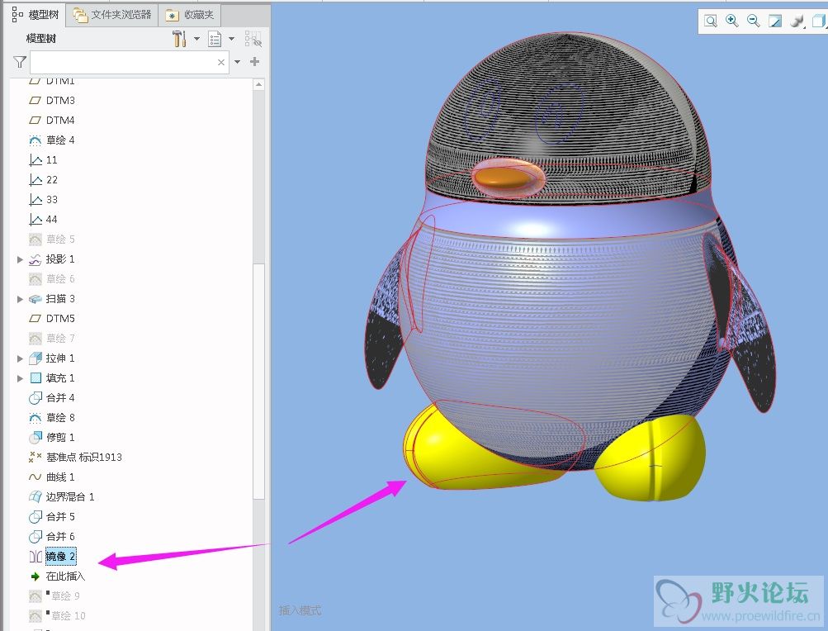Click the mirror icon of 镜像 2
Viewport: 828px width, 631px height.
35,556
